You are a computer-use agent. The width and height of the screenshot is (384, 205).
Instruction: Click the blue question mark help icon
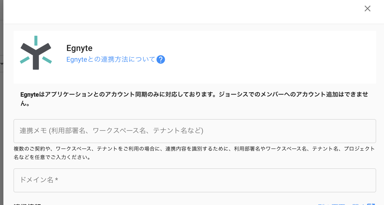point(161,60)
